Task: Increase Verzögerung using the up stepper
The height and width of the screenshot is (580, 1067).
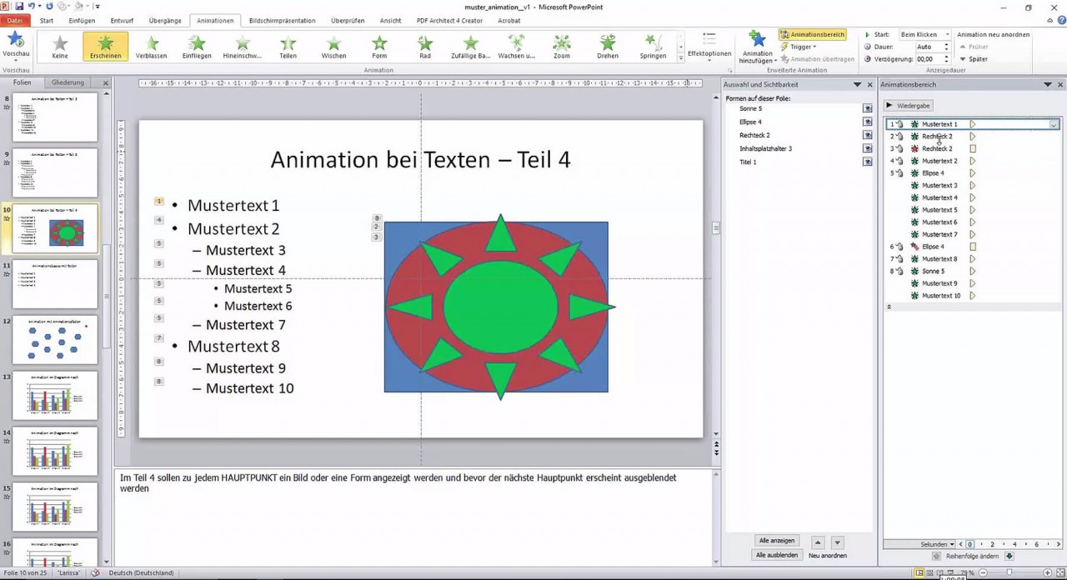Action: click(947, 56)
